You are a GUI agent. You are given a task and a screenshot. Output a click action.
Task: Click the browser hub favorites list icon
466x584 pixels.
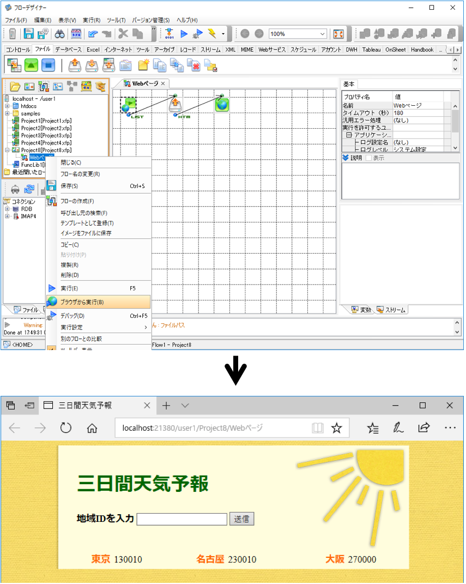tap(373, 428)
